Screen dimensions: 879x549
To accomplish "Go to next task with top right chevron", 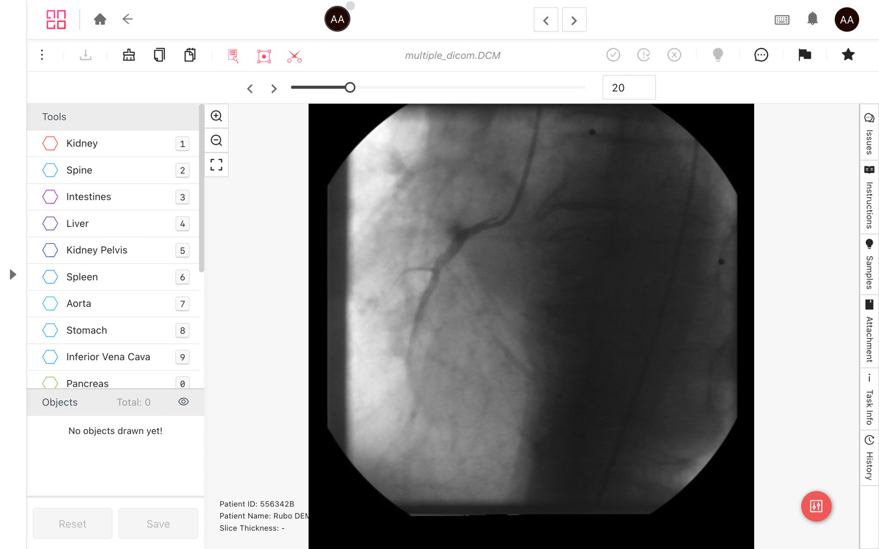I will [574, 20].
